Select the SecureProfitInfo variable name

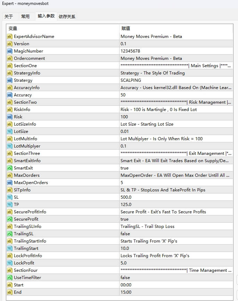point(30,212)
